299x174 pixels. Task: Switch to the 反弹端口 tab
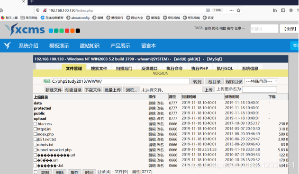[x=149, y=69]
